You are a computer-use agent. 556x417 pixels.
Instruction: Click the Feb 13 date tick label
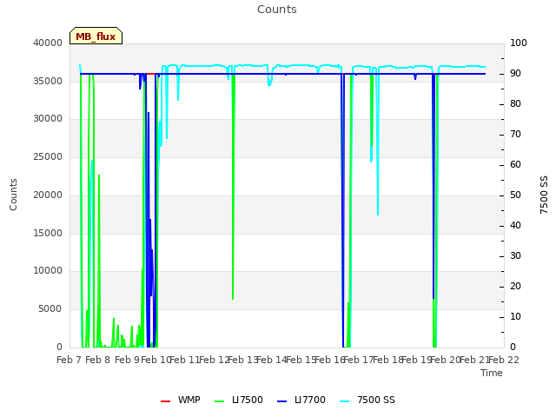[242, 361]
